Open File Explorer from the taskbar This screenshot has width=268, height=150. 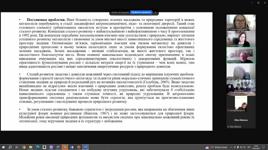[31, 147]
